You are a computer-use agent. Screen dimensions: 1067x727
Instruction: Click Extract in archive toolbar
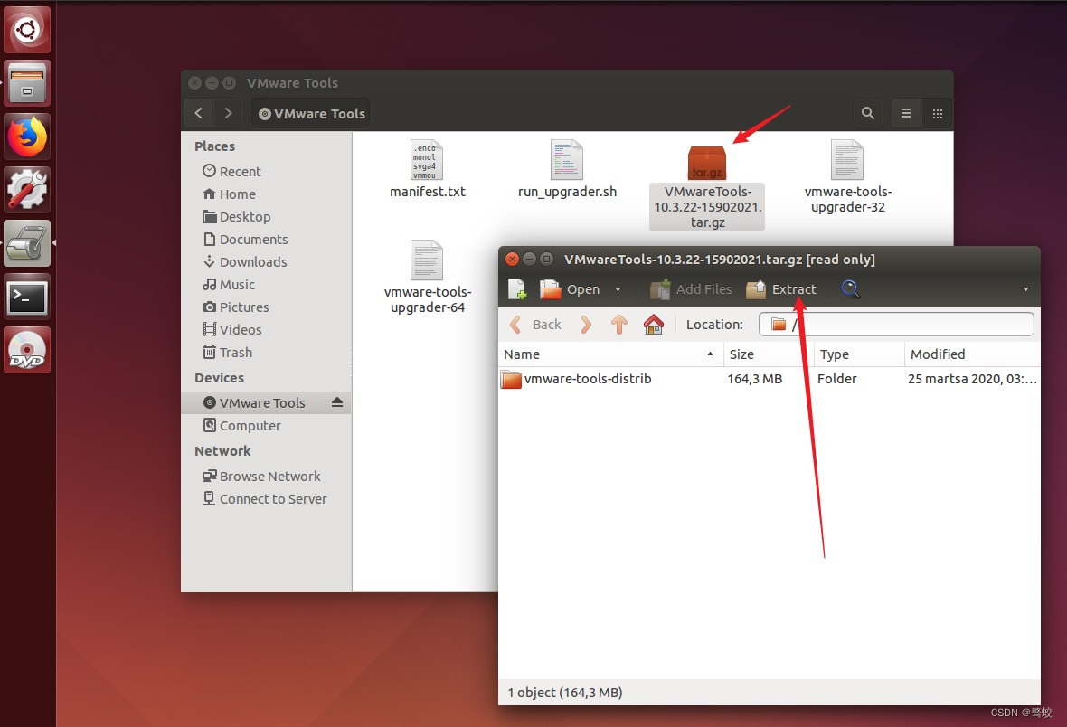780,289
